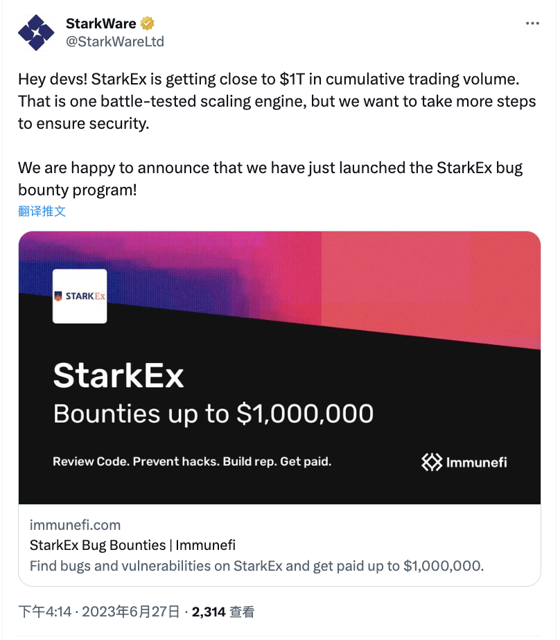
Task: Click the StarkWare profile avatar
Action: click(x=36, y=32)
